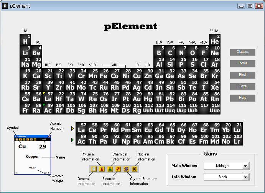
Task: Click the Midnight skin combo box field
Action: coord(227,166)
